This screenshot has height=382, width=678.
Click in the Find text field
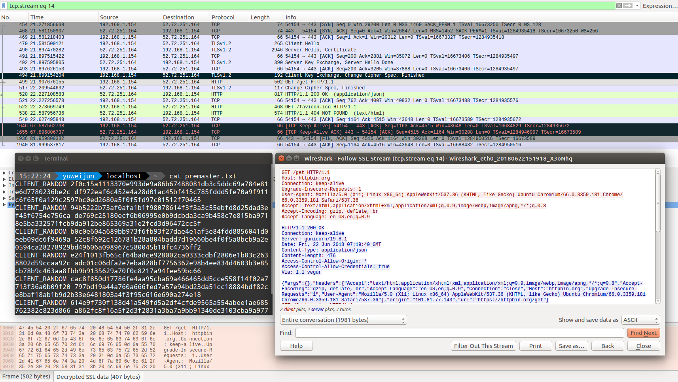pyautogui.click(x=459, y=333)
